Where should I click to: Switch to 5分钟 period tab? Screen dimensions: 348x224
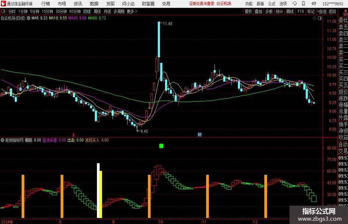tap(35, 11)
